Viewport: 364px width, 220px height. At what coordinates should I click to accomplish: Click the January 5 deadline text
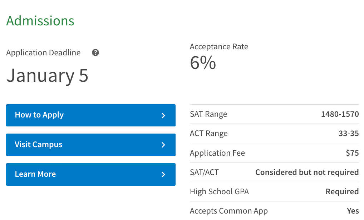47,76
